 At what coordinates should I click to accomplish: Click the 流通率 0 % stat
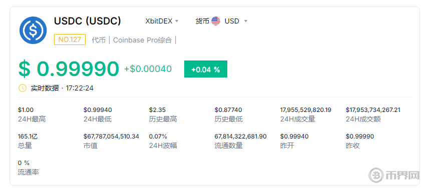(24, 163)
